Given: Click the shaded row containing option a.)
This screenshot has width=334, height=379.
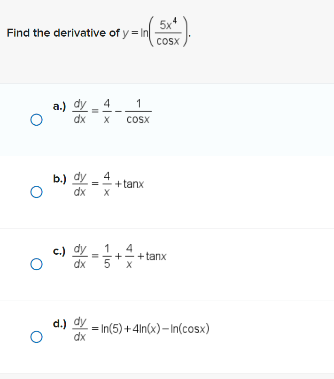Looking at the screenshot, I should (x=167, y=119).
